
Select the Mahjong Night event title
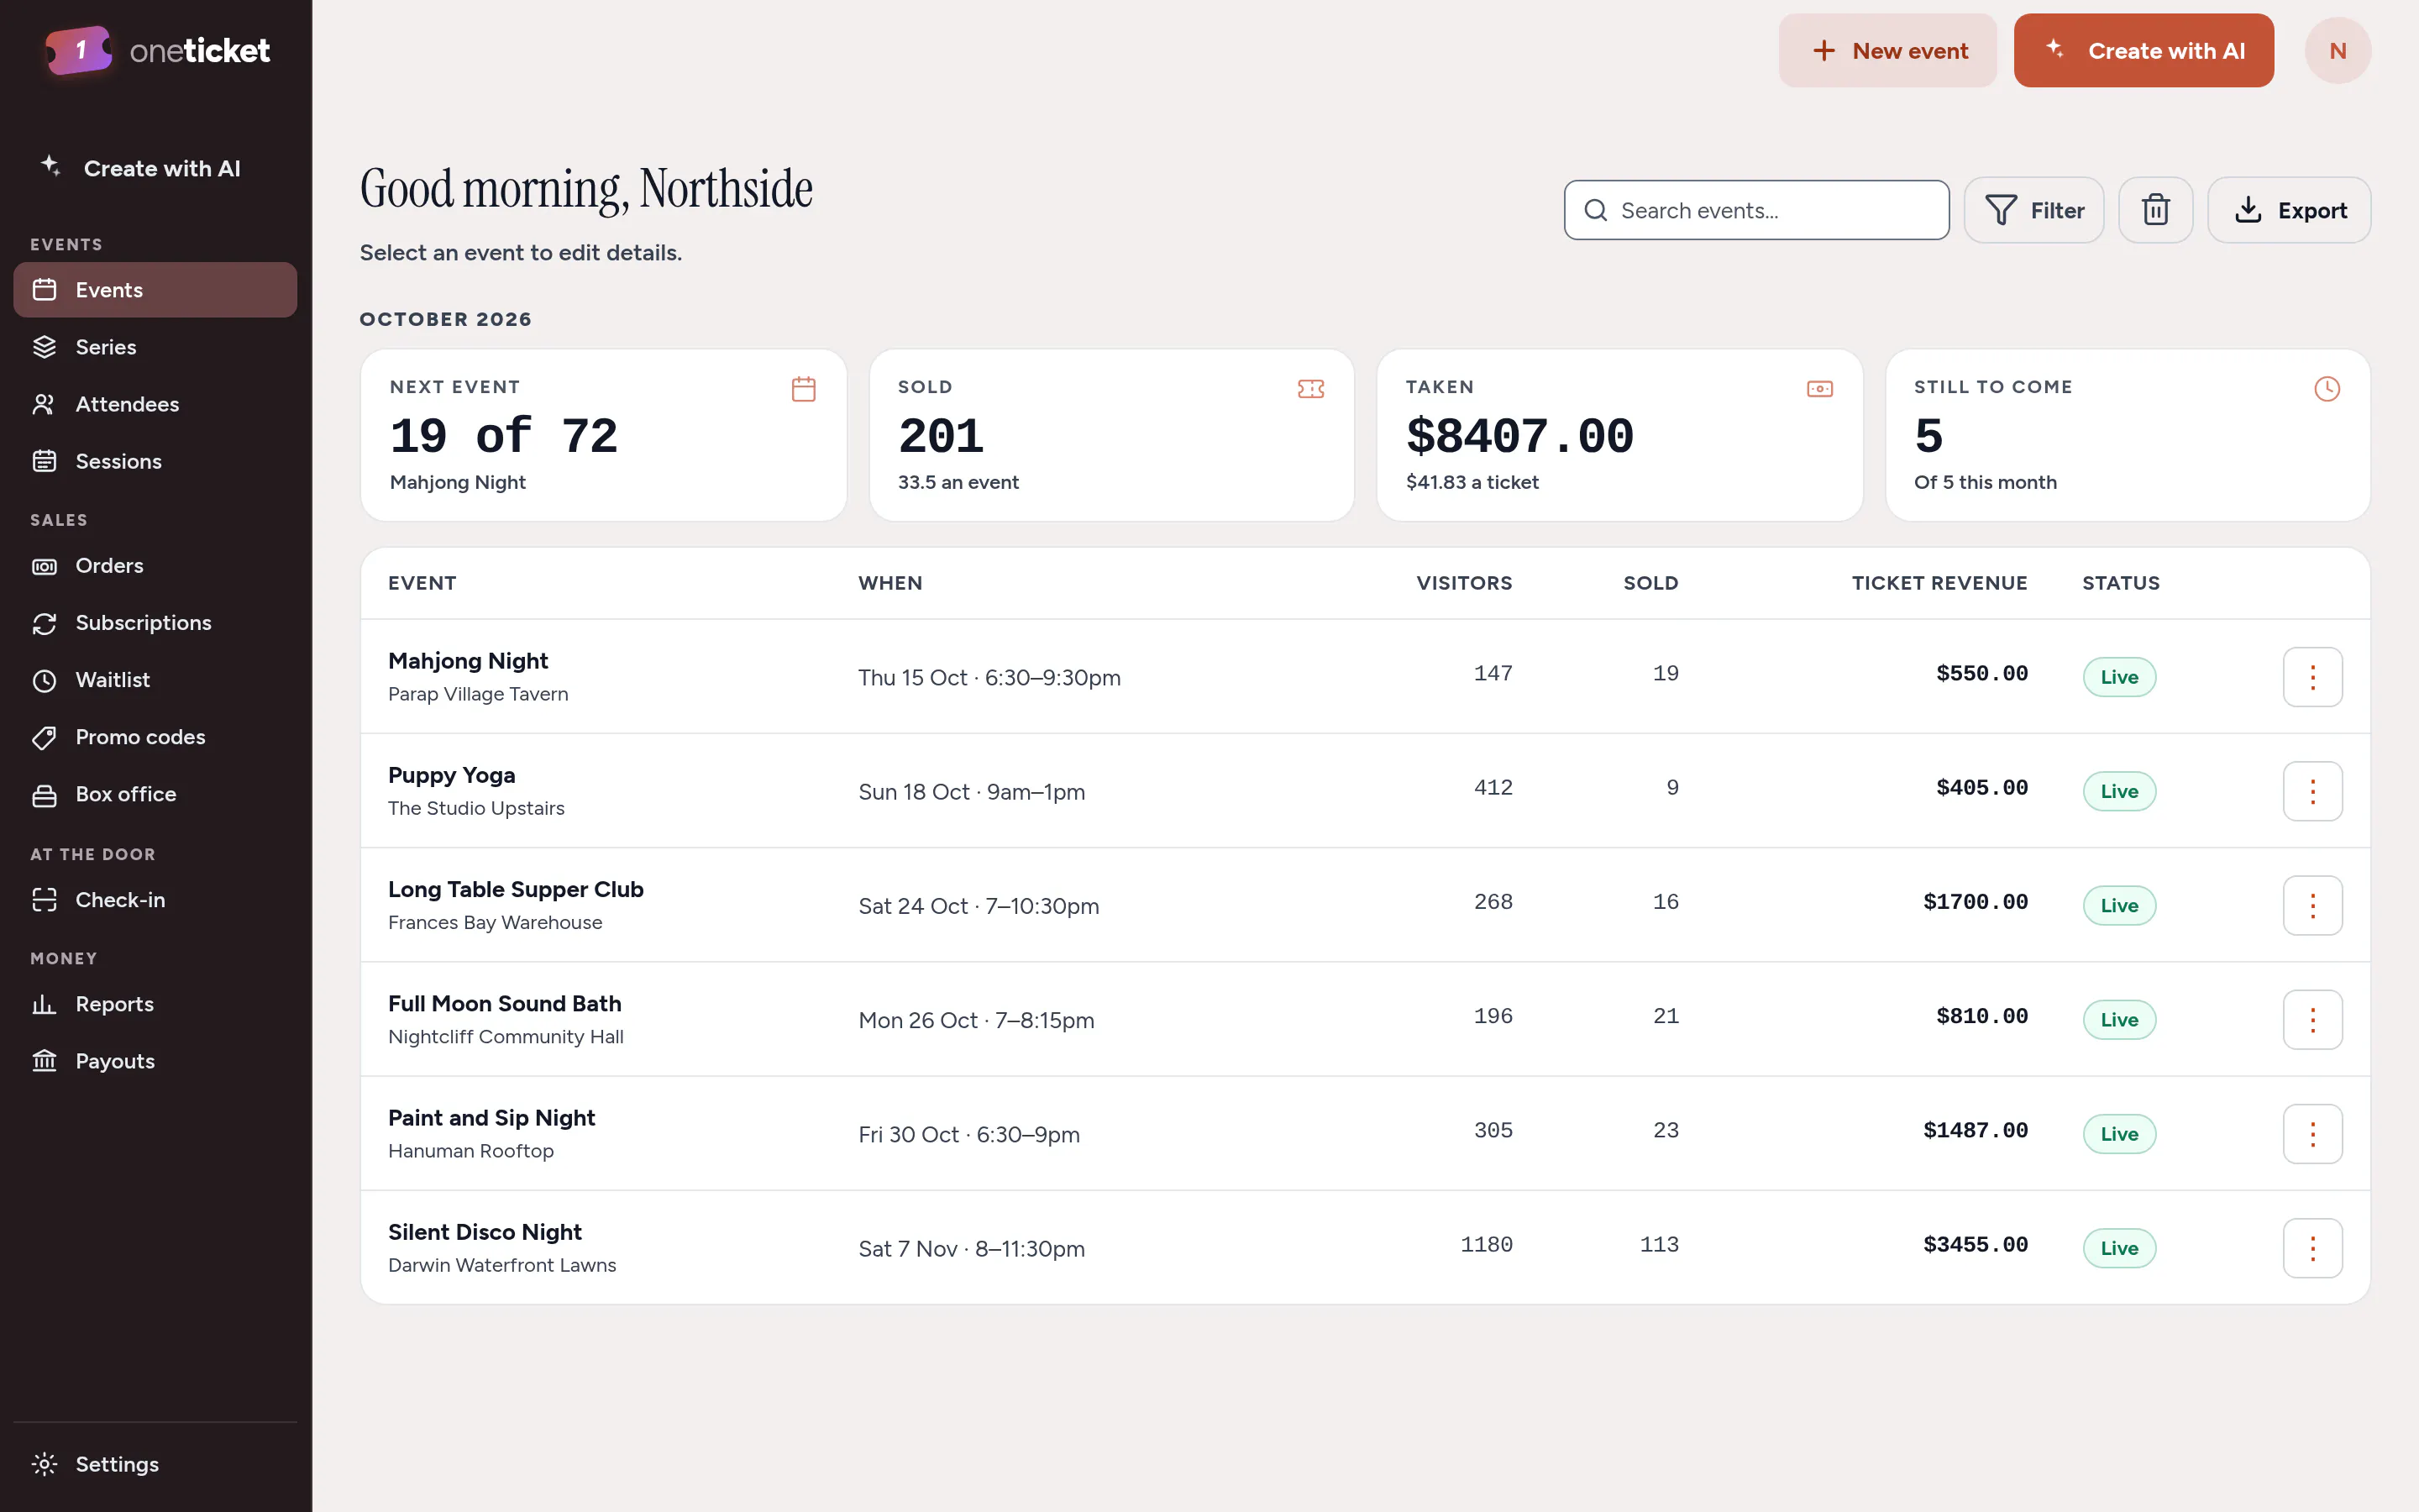pyautogui.click(x=468, y=661)
